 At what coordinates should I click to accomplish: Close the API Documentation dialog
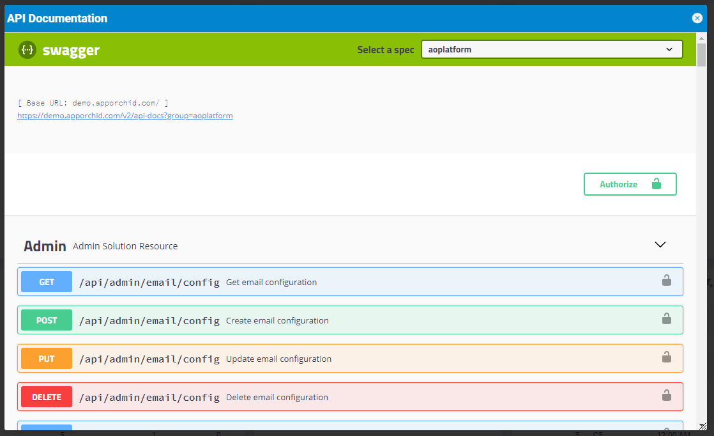point(697,19)
